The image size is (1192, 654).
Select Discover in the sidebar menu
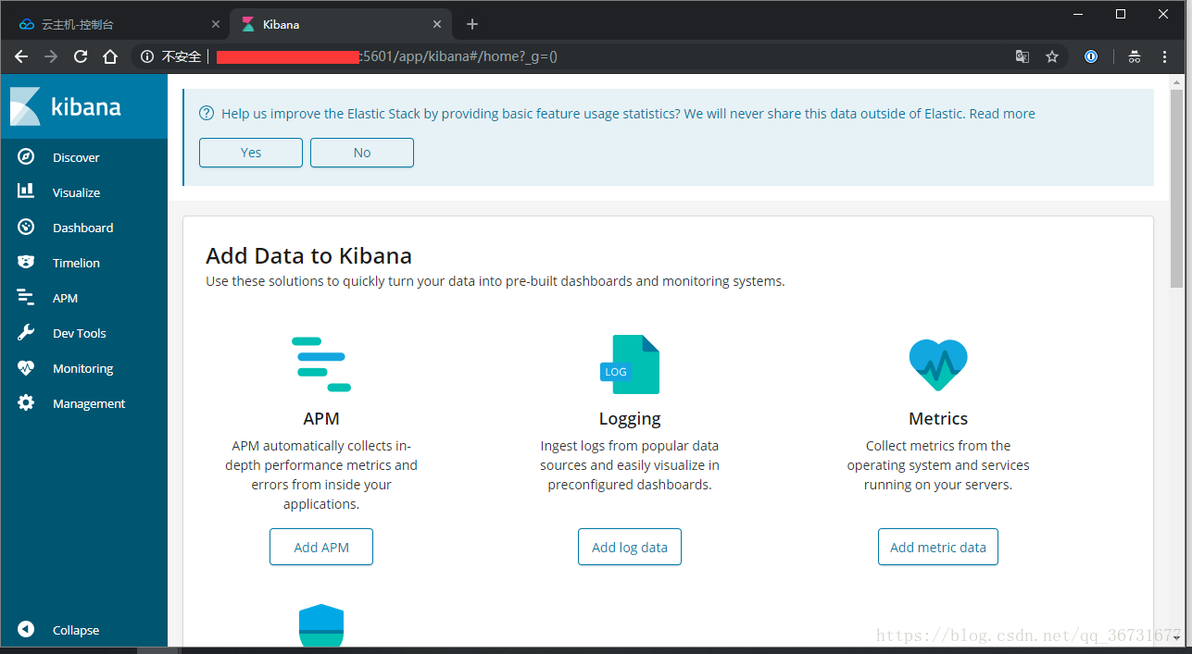point(76,157)
